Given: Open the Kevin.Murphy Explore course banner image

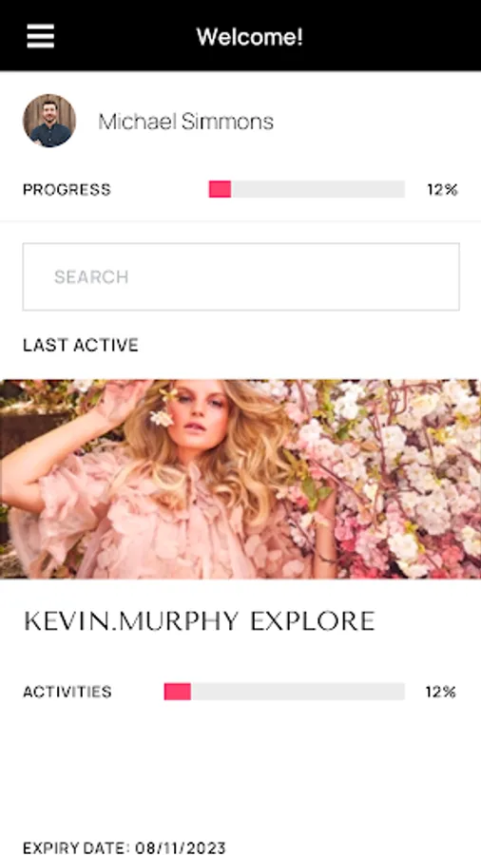Looking at the screenshot, I should 240,479.
